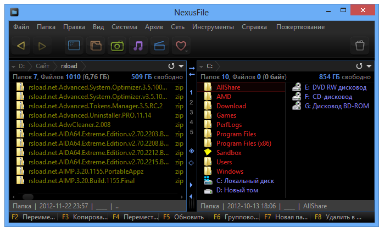Open the Пожертвование menu
The height and width of the screenshot is (227, 379).
(300, 27)
